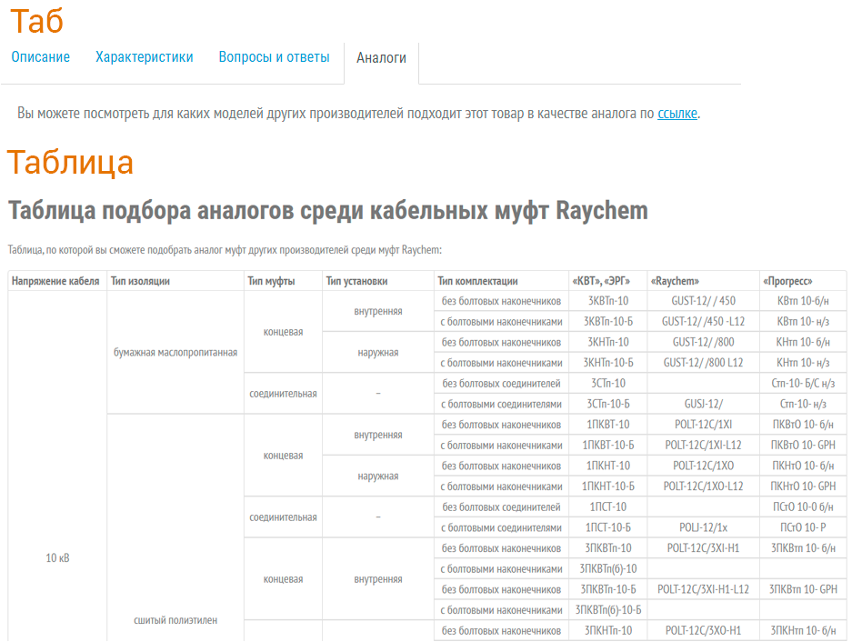
Task: Open the Описание tab
Action: pyautogui.click(x=41, y=57)
